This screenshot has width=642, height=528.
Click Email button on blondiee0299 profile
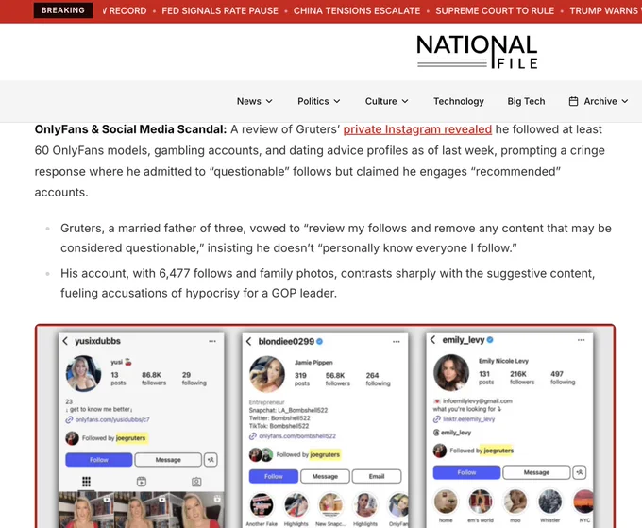point(377,476)
